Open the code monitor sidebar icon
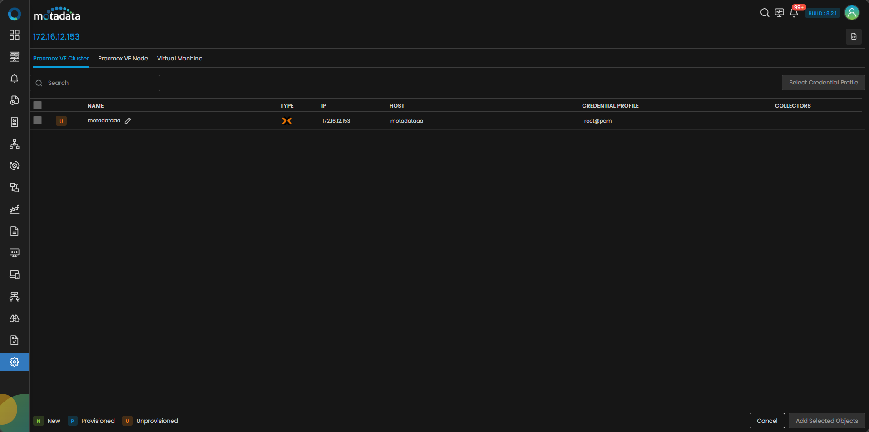 click(x=15, y=253)
